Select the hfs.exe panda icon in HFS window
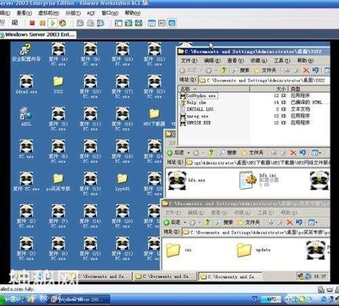This screenshot has width=339, height=306. click(x=178, y=180)
